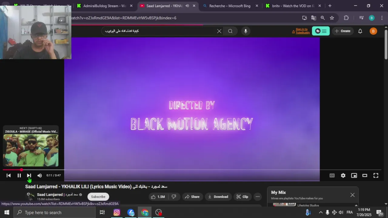Open the zoom magnifier in address bar
388x218 pixels.
tap(323, 18)
